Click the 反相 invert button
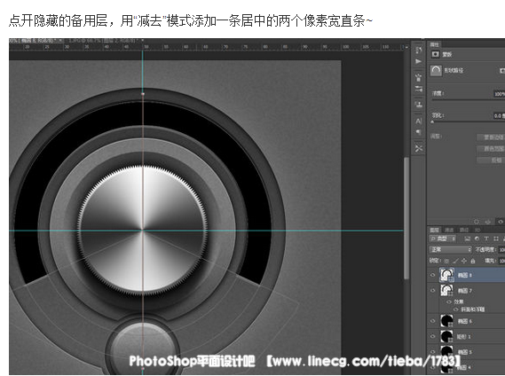This screenshot has width=505, height=376. [491, 160]
